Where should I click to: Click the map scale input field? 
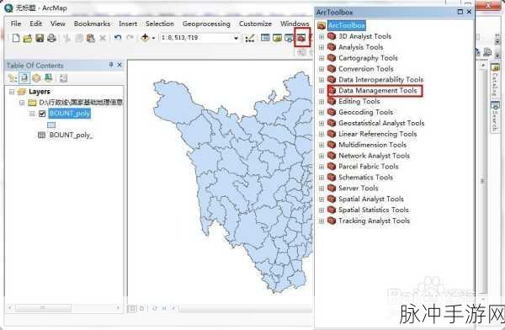coord(196,38)
